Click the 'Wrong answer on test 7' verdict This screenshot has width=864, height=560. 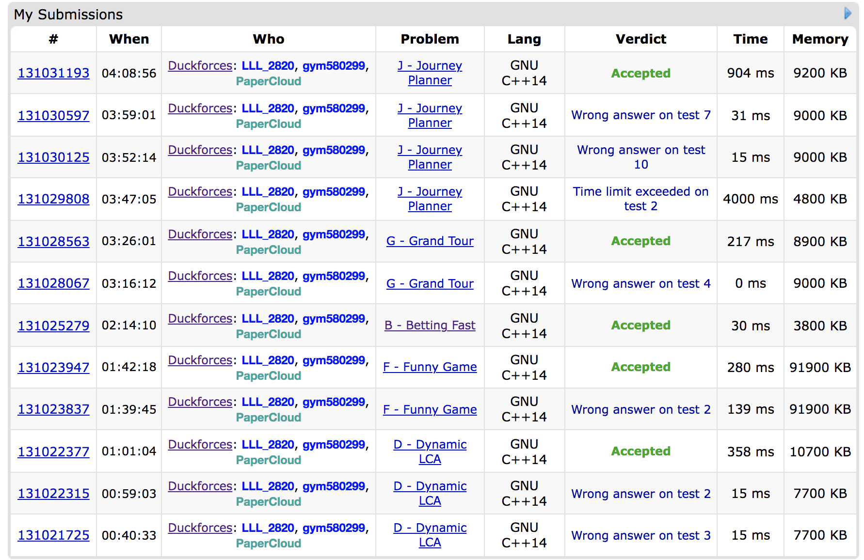point(640,115)
